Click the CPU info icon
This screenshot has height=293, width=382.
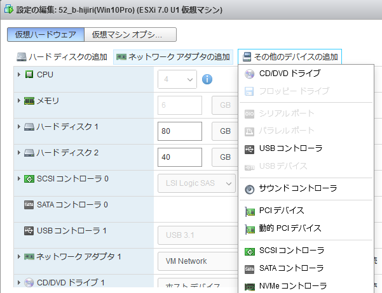click(x=207, y=79)
